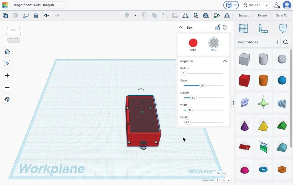Click the Workplane grid tool icon

243,28
